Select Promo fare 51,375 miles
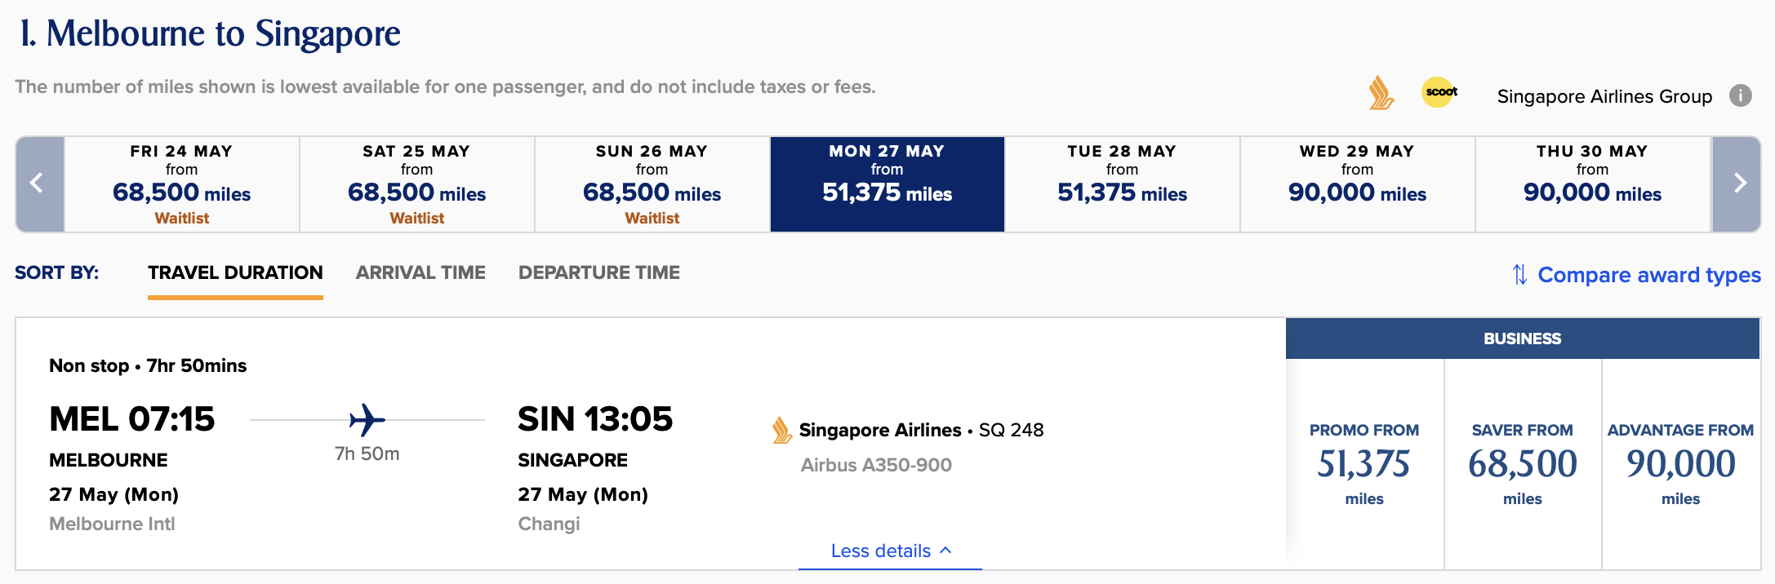The height and width of the screenshot is (584, 1775). (x=1364, y=463)
